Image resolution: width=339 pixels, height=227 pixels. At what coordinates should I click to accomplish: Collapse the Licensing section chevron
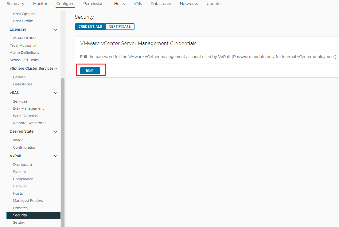pos(56,30)
